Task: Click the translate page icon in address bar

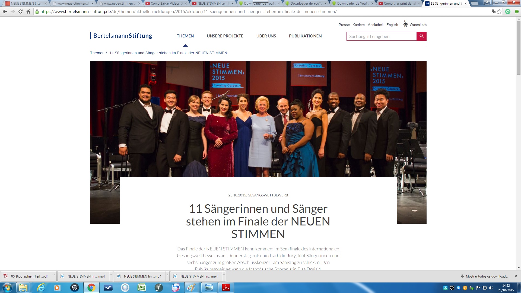Action: point(493,12)
